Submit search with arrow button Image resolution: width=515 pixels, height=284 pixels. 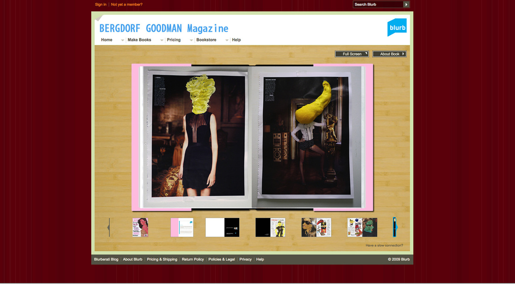coord(406,5)
